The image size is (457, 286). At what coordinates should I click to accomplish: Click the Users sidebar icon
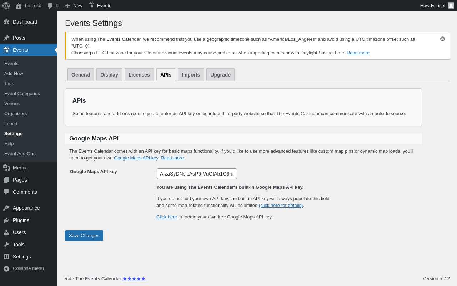(x=6, y=232)
